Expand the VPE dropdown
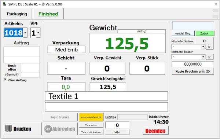This screenshot has width=220, height=139. pos(38,33)
